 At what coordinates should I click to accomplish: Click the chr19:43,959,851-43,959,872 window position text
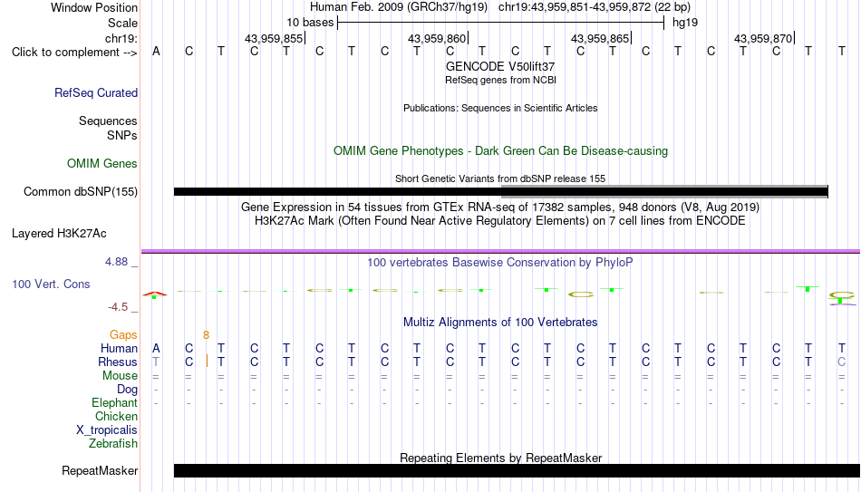click(595, 7)
